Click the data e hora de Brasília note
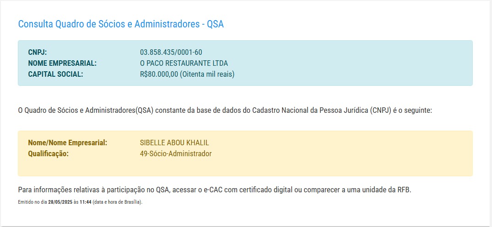Screen dimensions: 492x227 click(x=118, y=202)
